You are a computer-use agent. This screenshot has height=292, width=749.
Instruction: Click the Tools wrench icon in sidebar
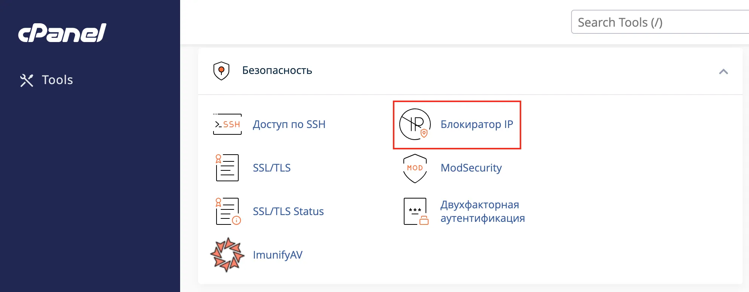[x=27, y=80]
